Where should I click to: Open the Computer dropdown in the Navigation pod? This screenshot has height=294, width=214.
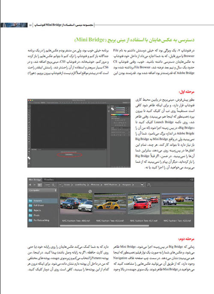42,190
